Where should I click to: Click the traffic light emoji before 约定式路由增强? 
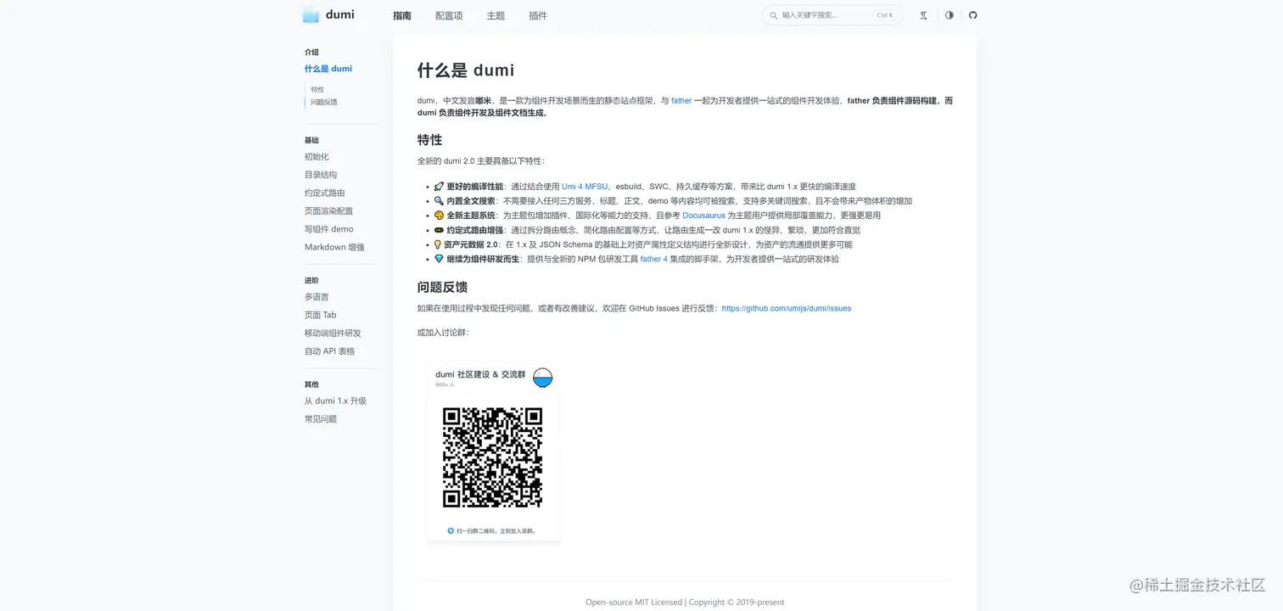tap(439, 230)
